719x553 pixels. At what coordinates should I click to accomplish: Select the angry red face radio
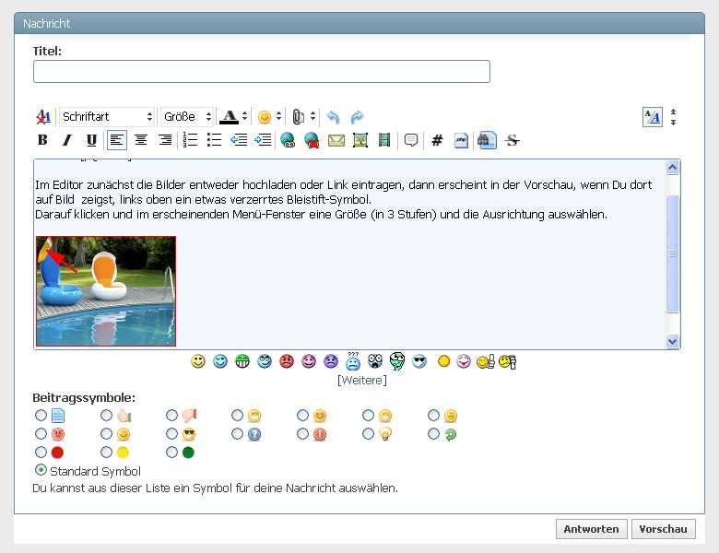pos(41,434)
